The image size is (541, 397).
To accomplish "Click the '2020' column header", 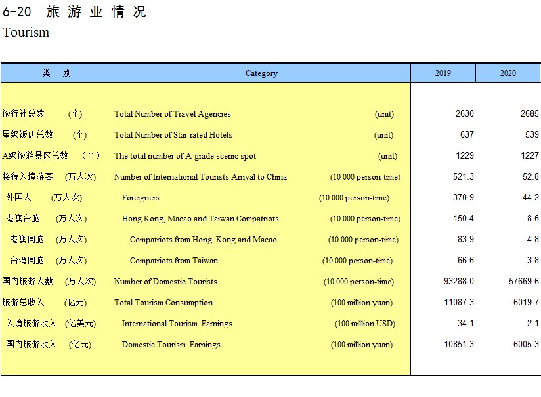I will (508, 73).
